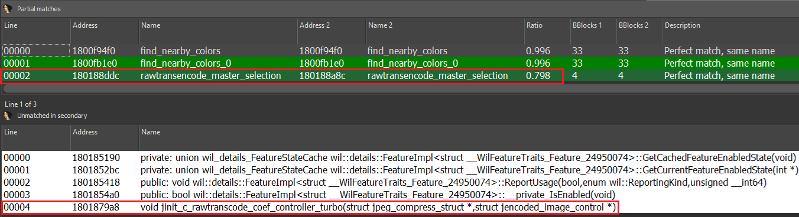This screenshot has width=799, height=217.
Task: Click find_nearby_colors in the Name column
Action: 180,51
